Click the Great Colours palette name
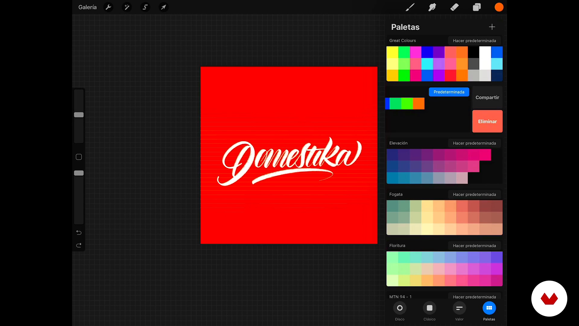This screenshot has width=579, height=326. 403,40
